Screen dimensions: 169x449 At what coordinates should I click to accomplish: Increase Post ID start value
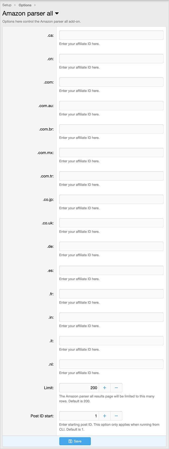105,416
